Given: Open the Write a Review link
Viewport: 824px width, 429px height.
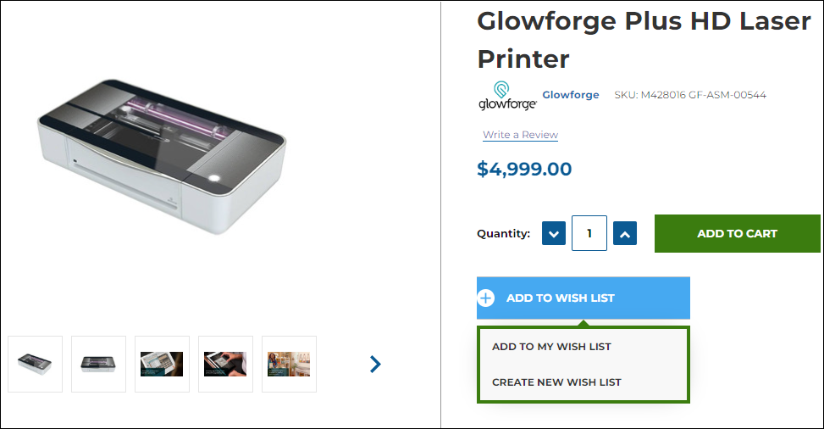Looking at the screenshot, I should tap(520, 135).
